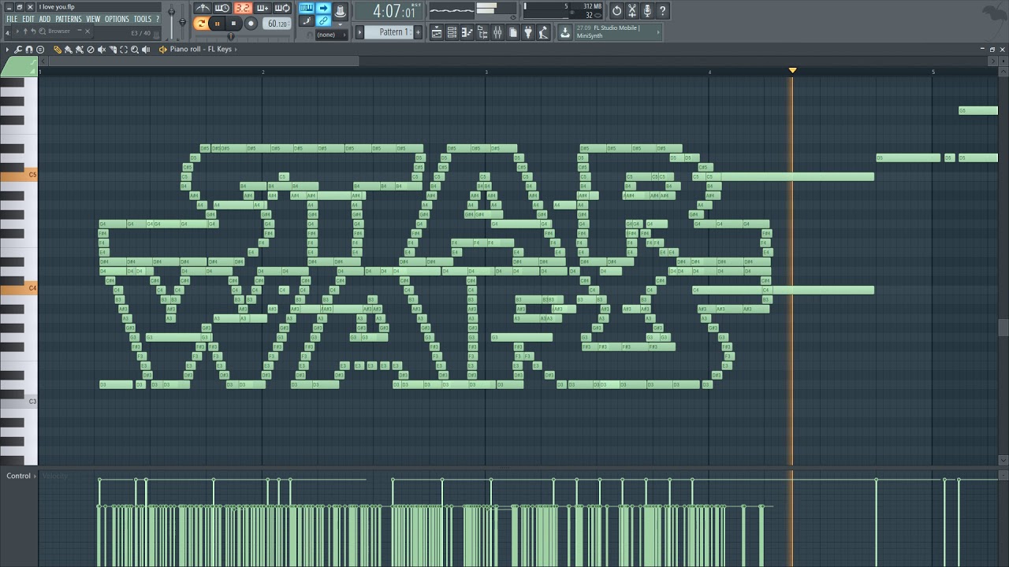Open global snap '(none)' selector
This screenshot has width=1009, height=567.
[x=333, y=35]
